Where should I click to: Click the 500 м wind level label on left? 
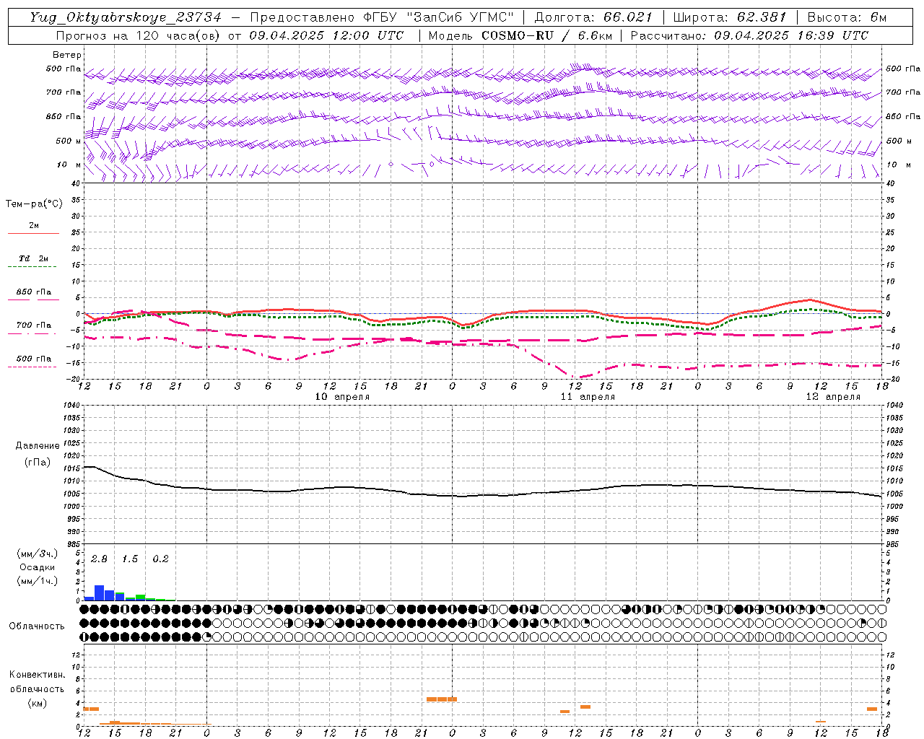point(69,141)
